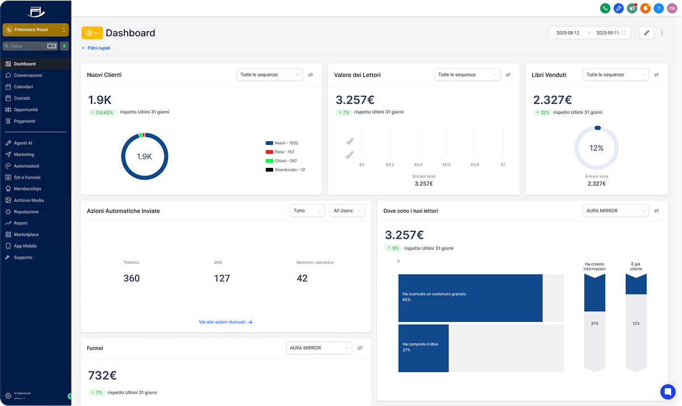Select Opportunità in the sidebar
Image resolution: width=682 pixels, height=406 pixels.
[26, 109]
